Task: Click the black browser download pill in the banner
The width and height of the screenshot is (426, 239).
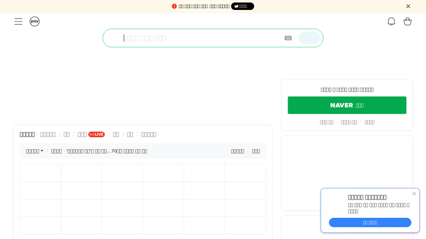Action: point(243,6)
